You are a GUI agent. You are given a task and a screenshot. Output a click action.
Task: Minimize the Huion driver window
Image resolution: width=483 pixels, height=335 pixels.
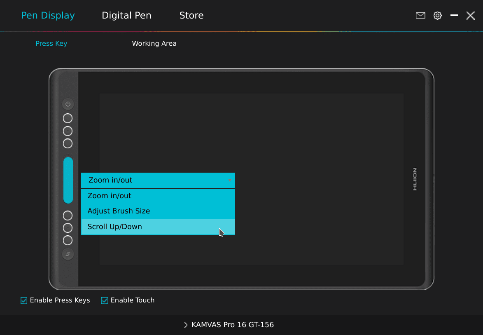point(454,15)
